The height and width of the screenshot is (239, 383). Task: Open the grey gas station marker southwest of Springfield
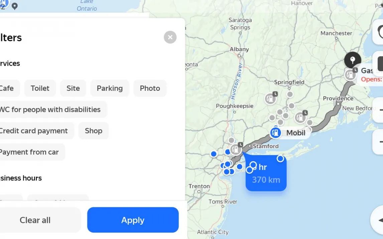click(270, 98)
